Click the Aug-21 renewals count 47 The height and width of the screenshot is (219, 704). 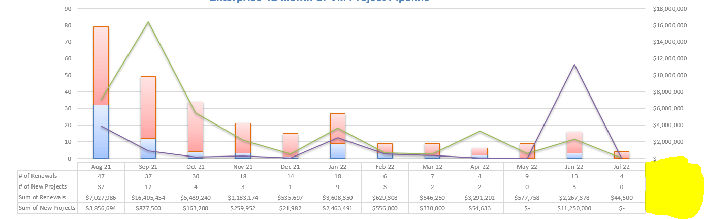tap(101, 176)
